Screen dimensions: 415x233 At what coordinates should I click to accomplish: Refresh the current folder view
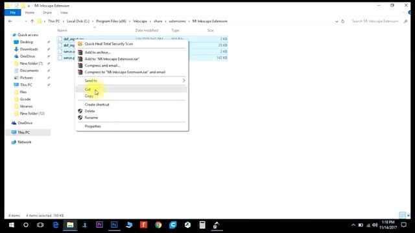point(343,21)
